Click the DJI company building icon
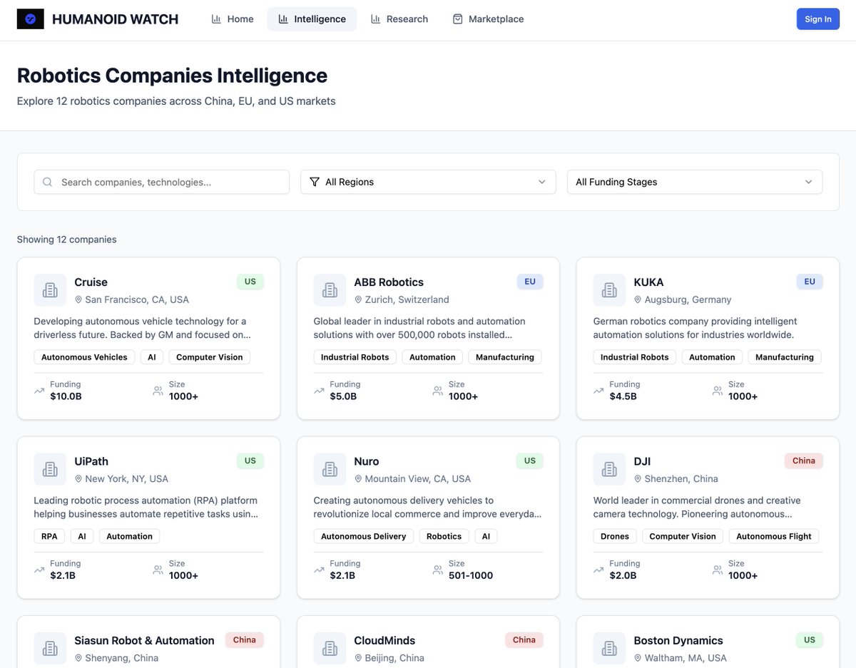The height and width of the screenshot is (668, 856). 609,469
